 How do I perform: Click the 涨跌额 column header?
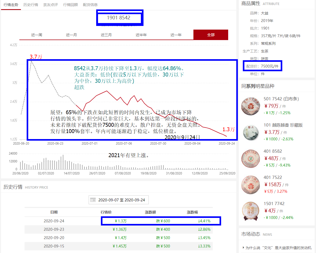click(150, 212)
